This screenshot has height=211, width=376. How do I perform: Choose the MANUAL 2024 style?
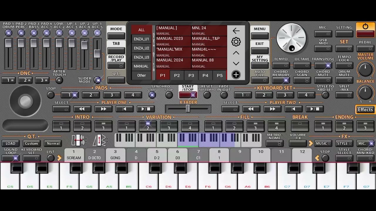(x=173, y=63)
